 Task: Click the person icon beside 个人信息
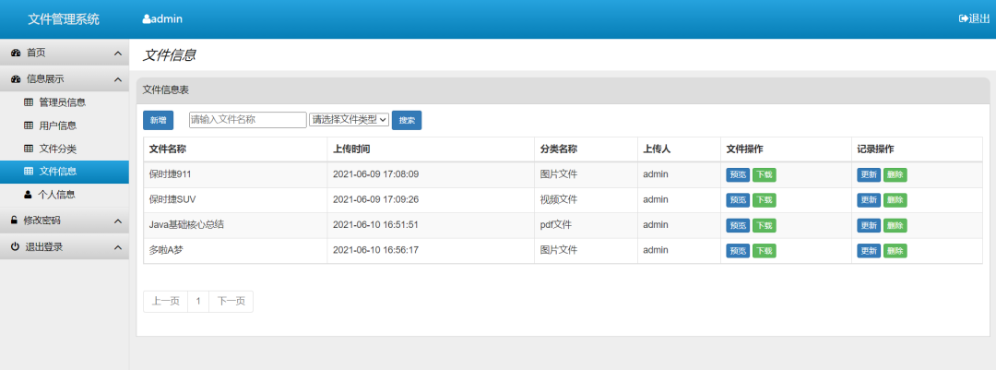[x=28, y=195]
